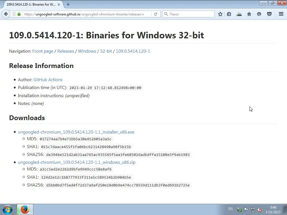Click the Downloads heading
287x215 pixels.
(27, 118)
